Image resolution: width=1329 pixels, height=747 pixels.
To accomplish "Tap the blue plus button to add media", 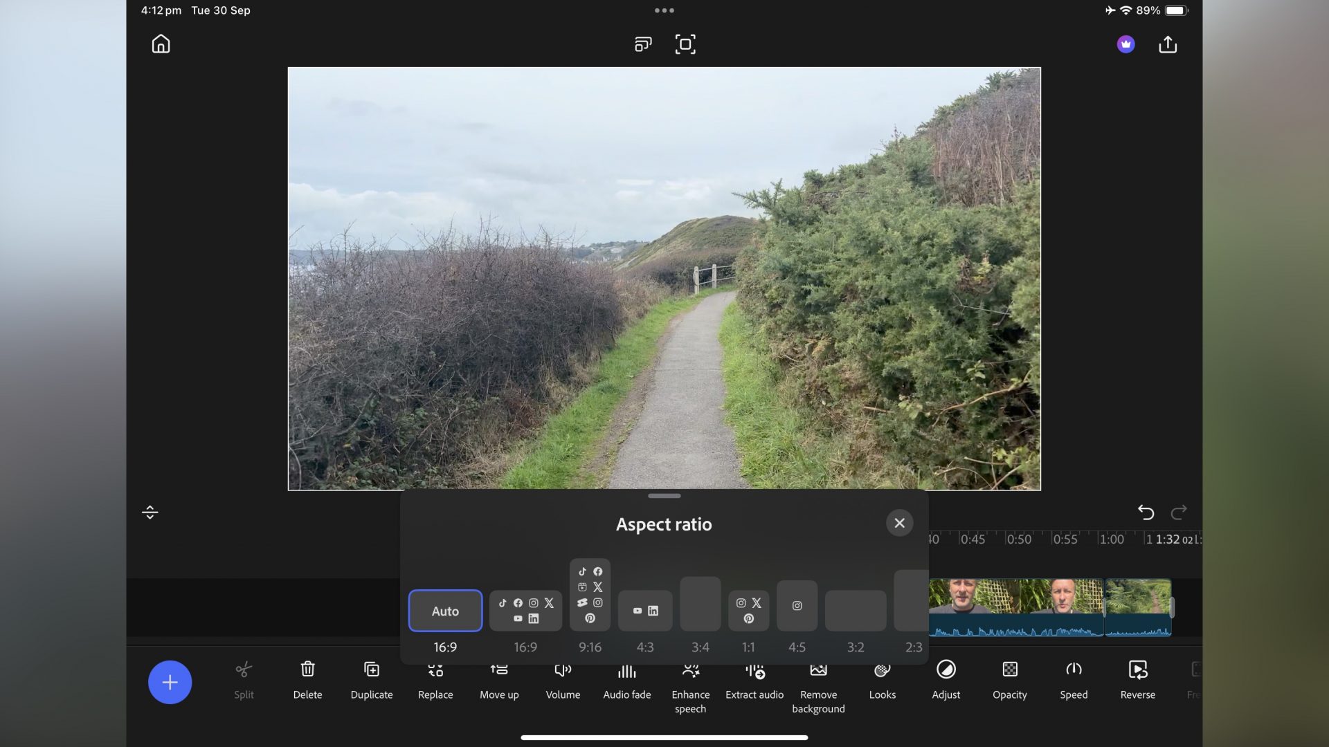I will point(170,681).
